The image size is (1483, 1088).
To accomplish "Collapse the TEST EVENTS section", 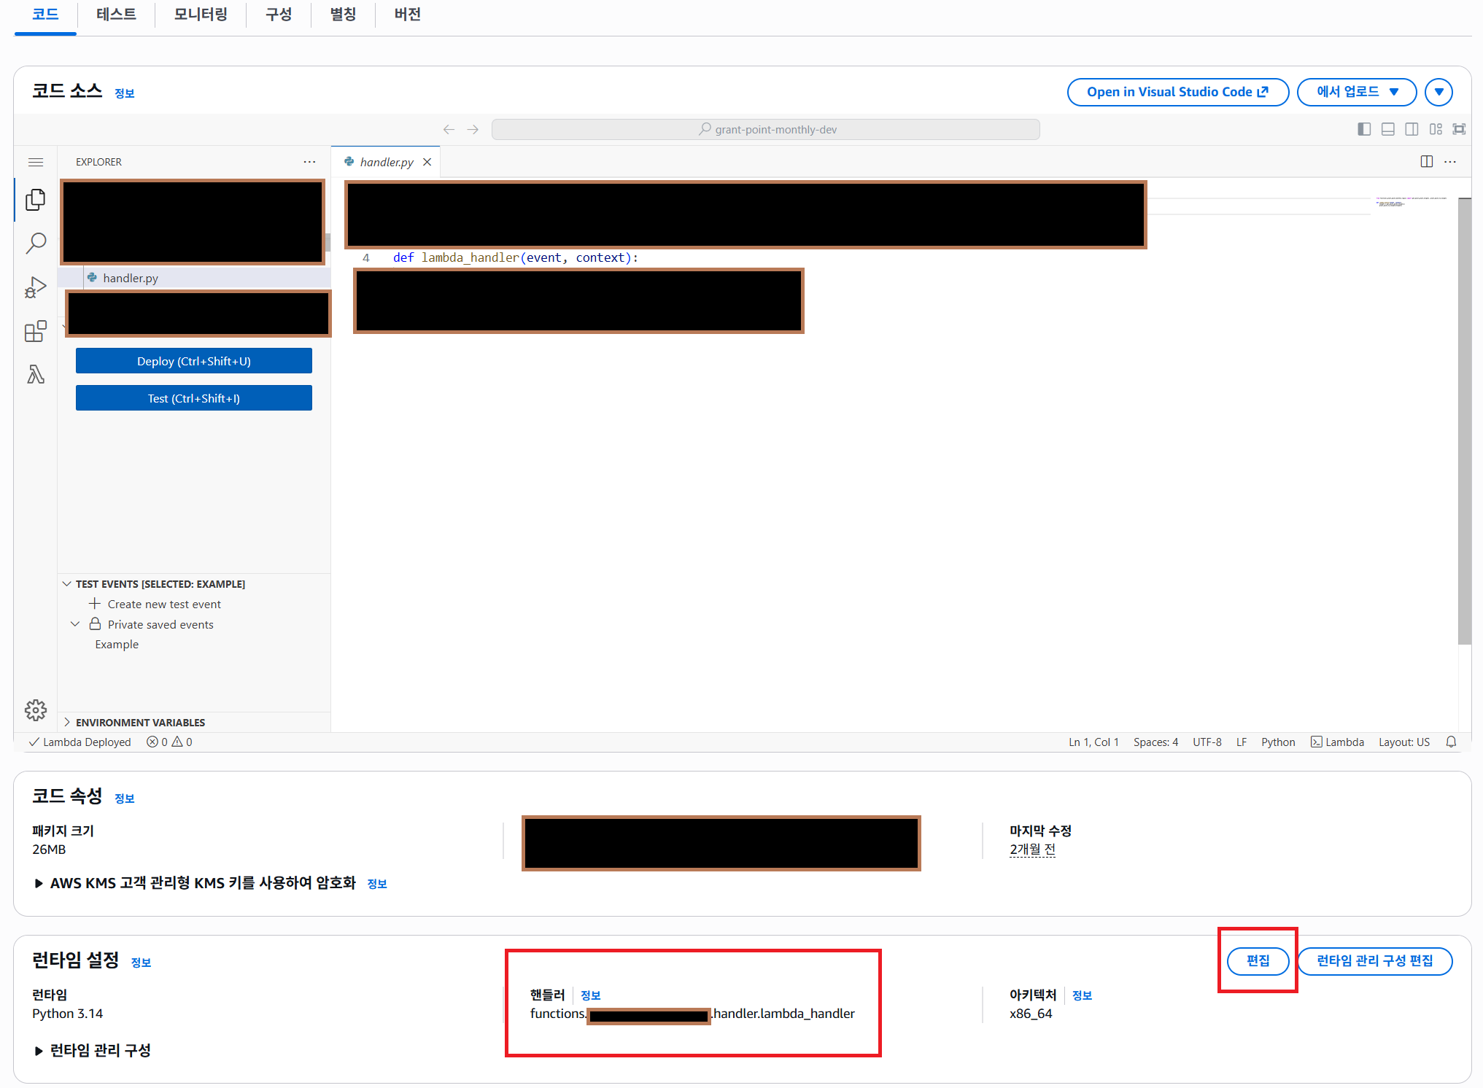I will (x=160, y=584).
